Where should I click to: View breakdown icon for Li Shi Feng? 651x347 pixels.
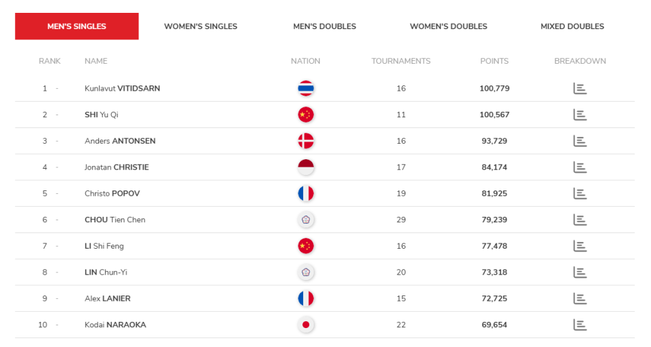[580, 246]
